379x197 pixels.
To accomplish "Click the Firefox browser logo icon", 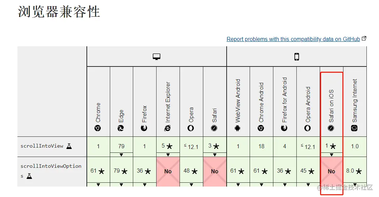I will [144, 128].
